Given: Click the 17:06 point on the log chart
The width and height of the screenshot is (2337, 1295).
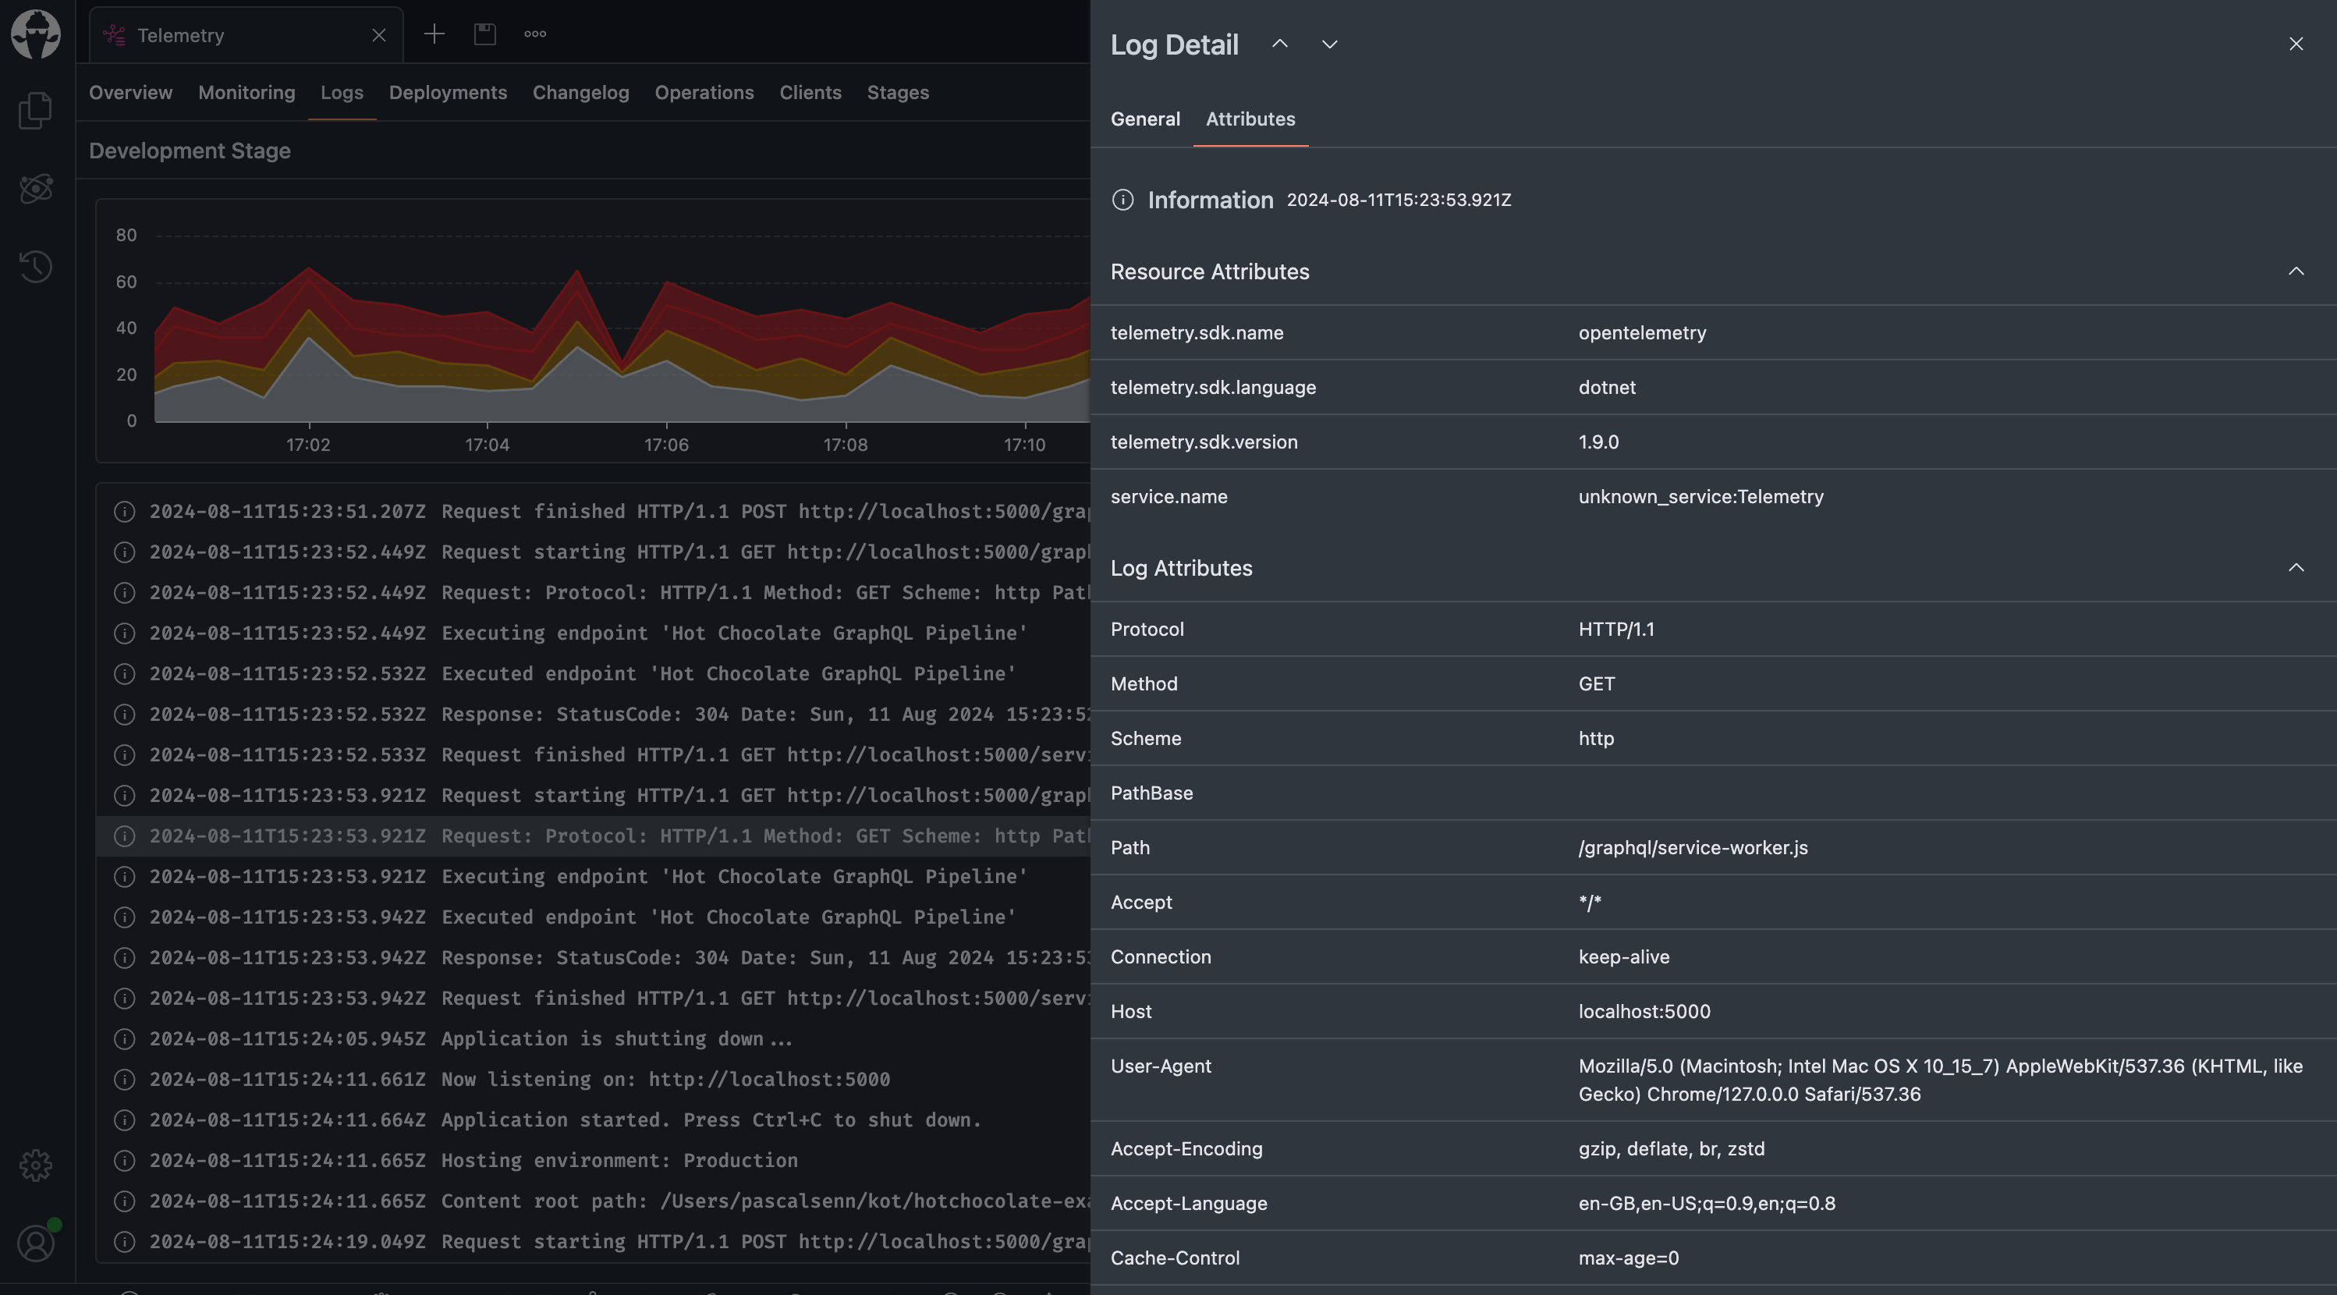Looking at the screenshot, I should tap(667, 283).
